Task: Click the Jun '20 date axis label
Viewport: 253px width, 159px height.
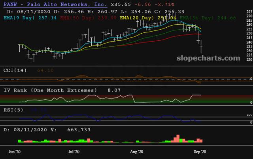Action: [x=15, y=151]
